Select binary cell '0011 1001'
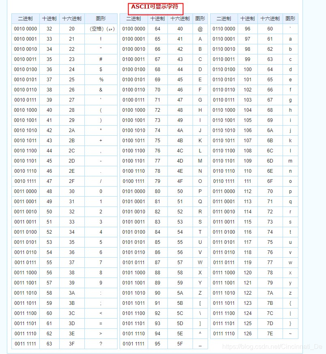This screenshot has height=354, width=326. (x=26, y=283)
